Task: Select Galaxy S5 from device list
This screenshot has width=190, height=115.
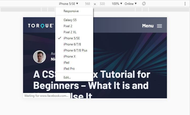Action: 74,20
